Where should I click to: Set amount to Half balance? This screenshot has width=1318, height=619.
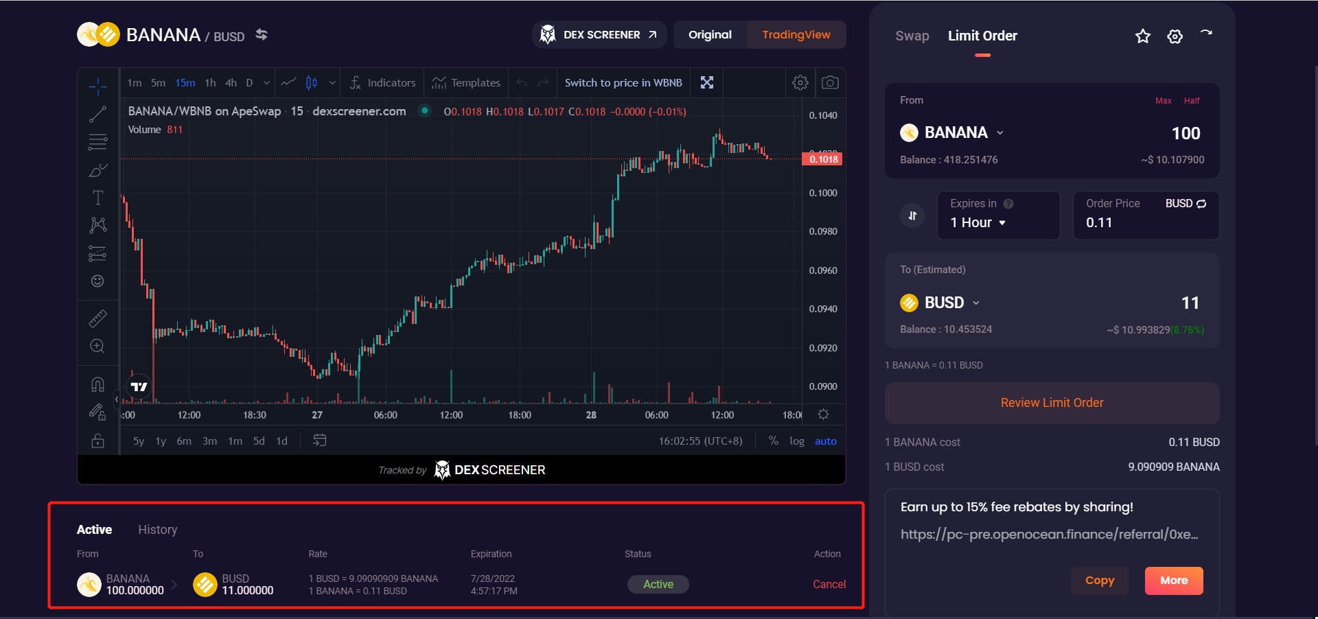[1192, 101]
